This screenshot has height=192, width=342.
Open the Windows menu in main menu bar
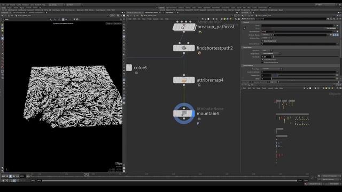coord(26,5)
